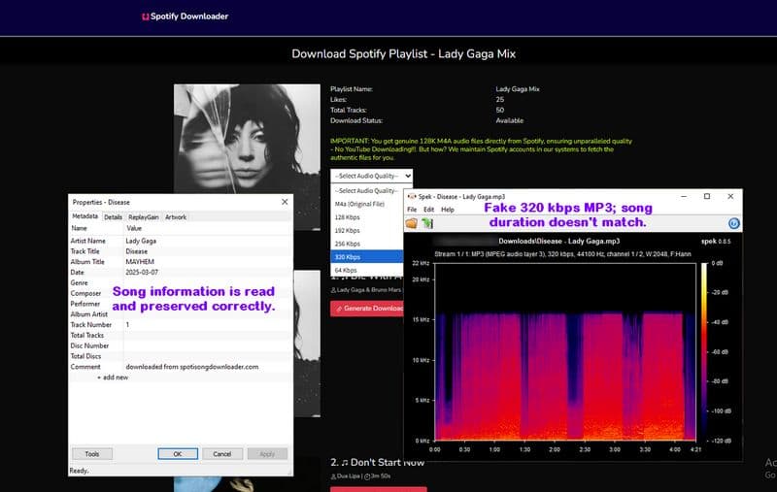Click the 'Dua Lipa' artist text
Image resolution: width=777 pixels, height=492 pixels.
click(x=348, y=476)
